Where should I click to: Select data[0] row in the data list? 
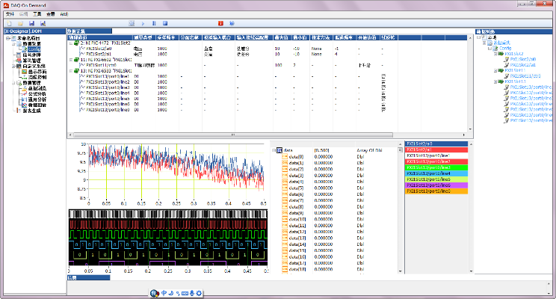click(297, 156)
